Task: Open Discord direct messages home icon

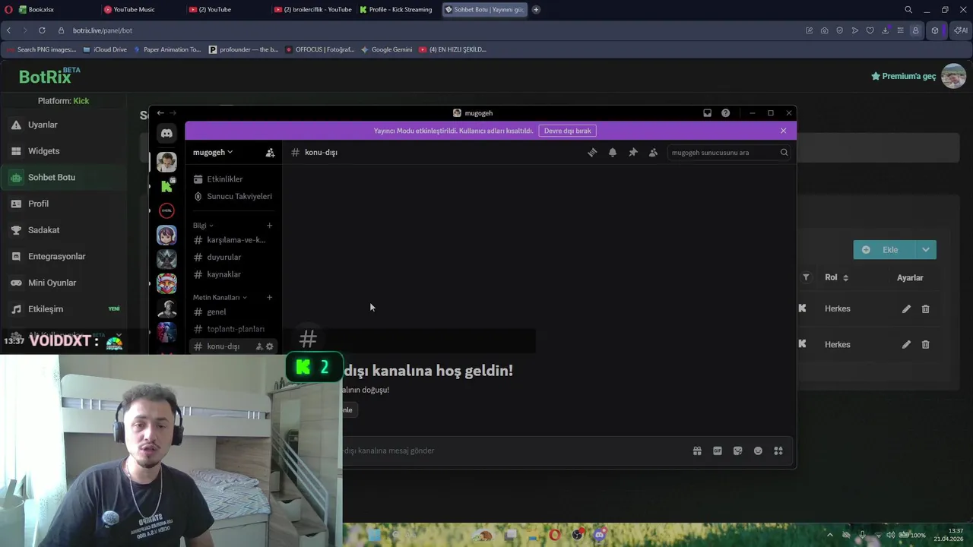Action: point(166,134)
